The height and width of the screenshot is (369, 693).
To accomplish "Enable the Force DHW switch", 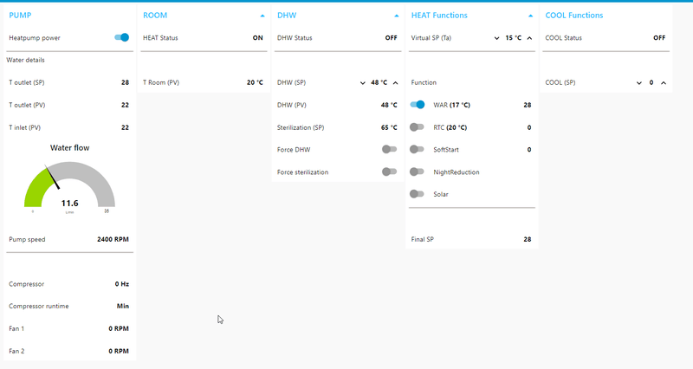I will pyautogui.click(x=389, y=149).
